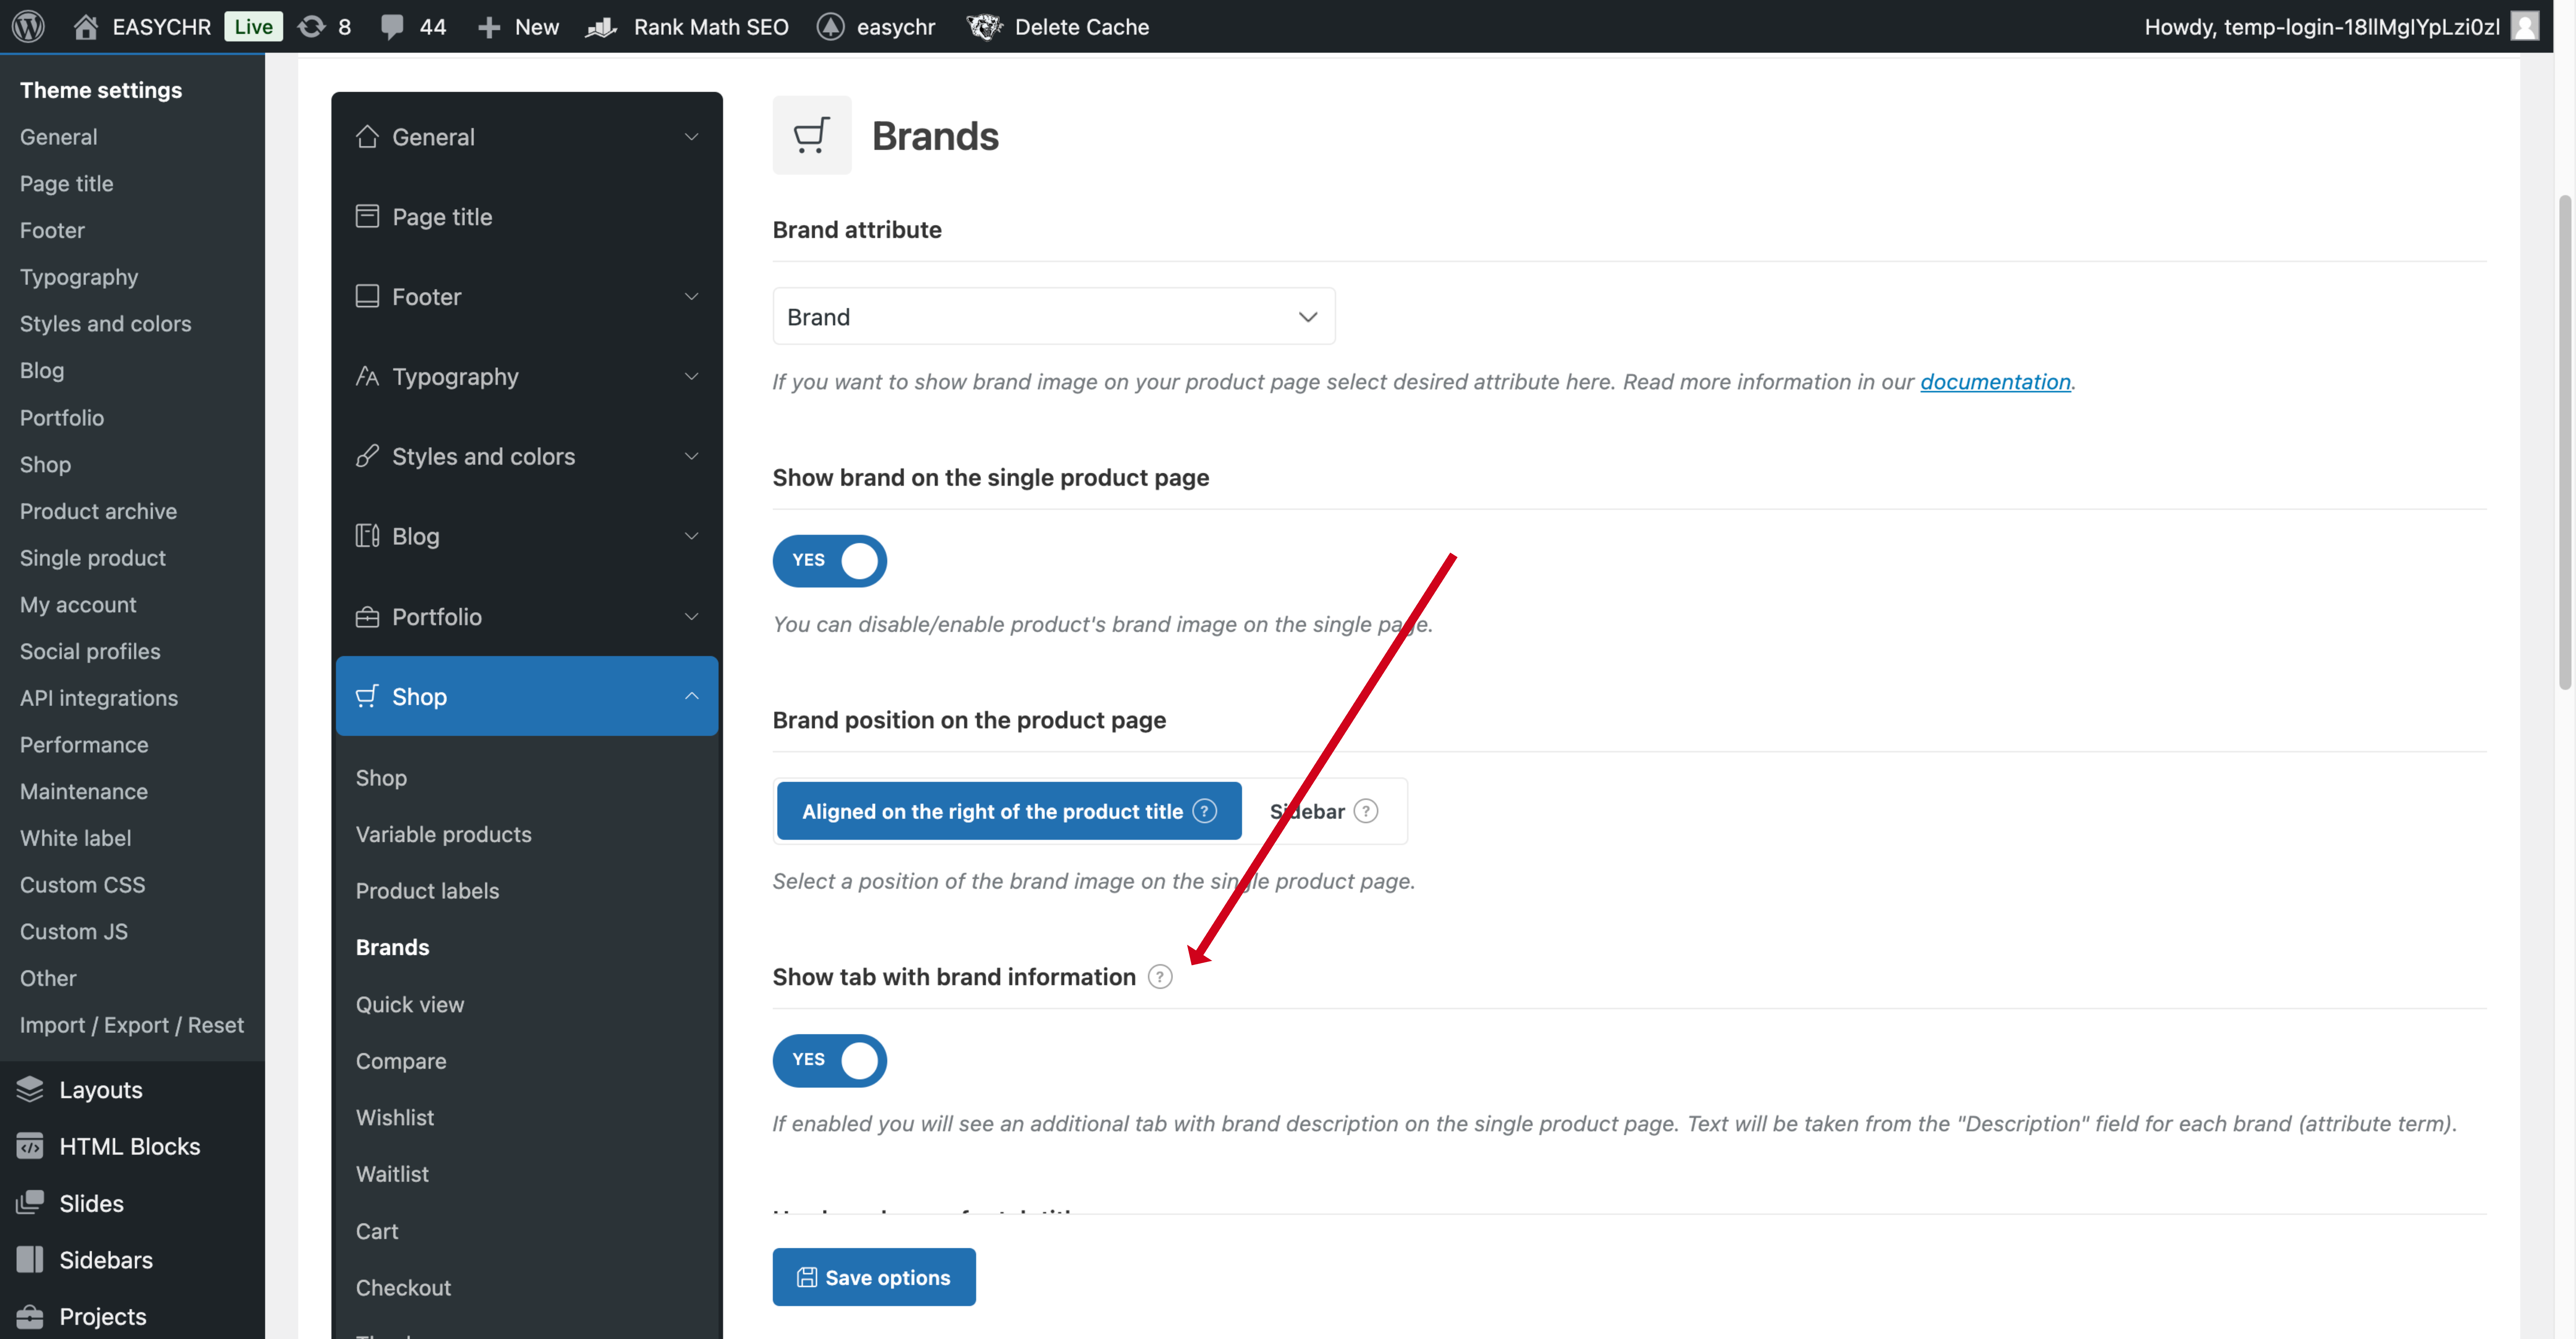Expand the Blog section chevron
This screenshot has height=1339, width=2576.
[691, 536]
